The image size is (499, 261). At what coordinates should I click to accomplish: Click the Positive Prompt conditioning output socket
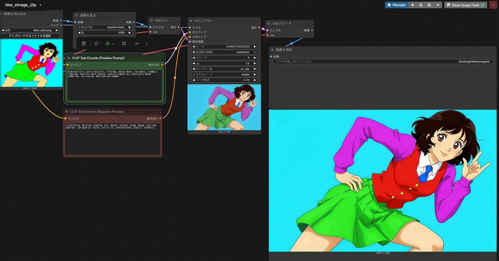[x=163, y=65]
